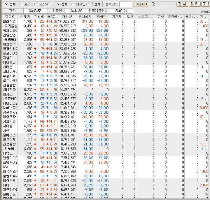Select the 대성창투 stock row

[x=105, y=180]
